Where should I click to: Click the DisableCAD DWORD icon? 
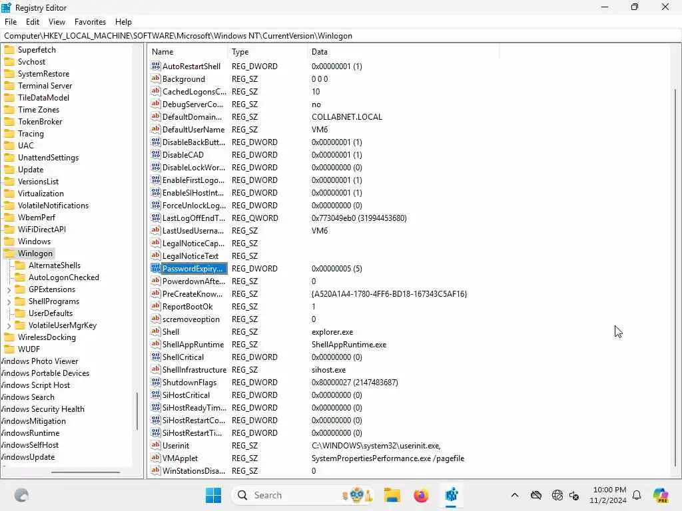[x=156, y=154]
